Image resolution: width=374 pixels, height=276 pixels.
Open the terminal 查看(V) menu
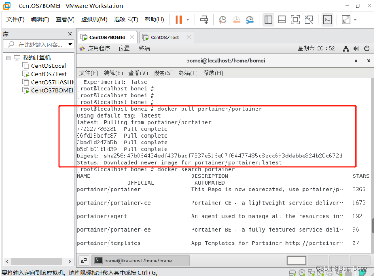pyautogui.click(x=138, y=73)
